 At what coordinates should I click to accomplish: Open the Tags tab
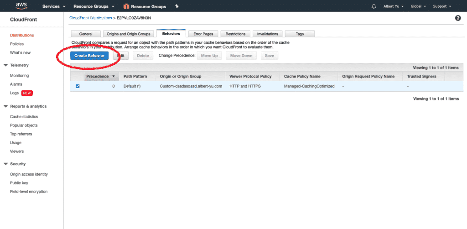point(300,34)
